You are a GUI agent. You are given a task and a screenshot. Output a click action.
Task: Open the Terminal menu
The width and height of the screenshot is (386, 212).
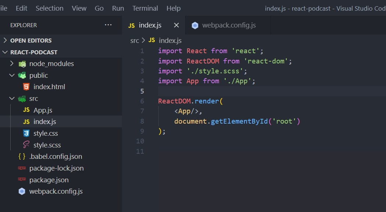coord(145,8)
